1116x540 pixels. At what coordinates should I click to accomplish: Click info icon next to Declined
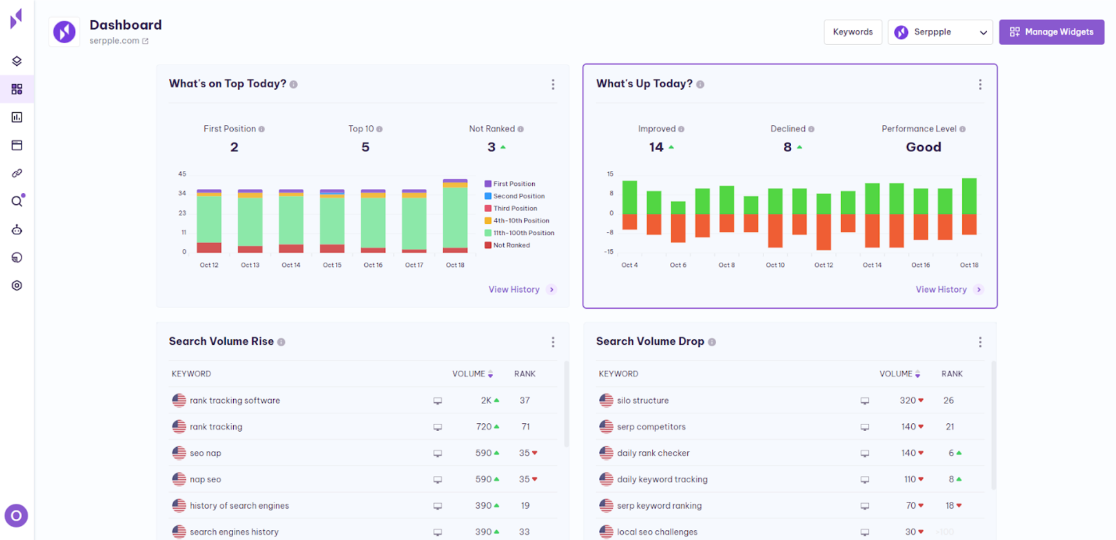(811, 129)
